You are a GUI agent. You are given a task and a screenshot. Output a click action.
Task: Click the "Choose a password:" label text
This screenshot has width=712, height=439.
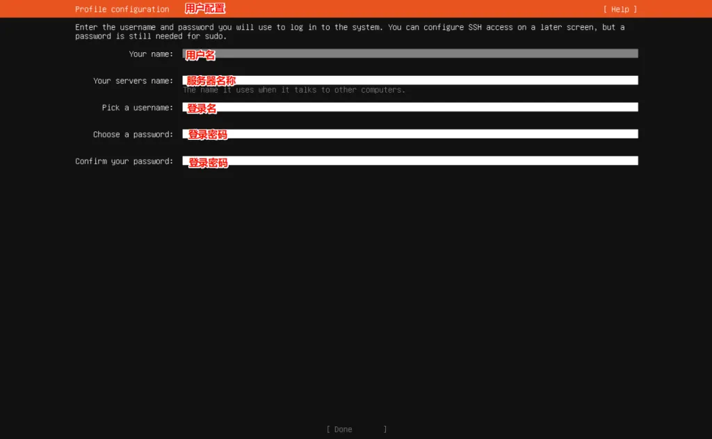coord(133,134)
